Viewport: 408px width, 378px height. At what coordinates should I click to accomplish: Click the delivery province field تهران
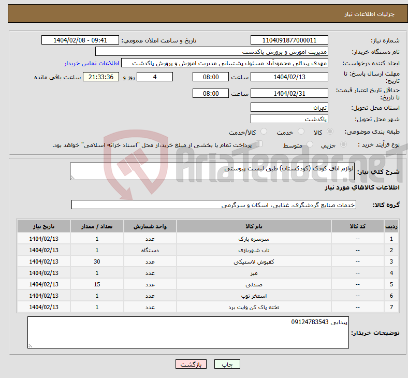289,107
